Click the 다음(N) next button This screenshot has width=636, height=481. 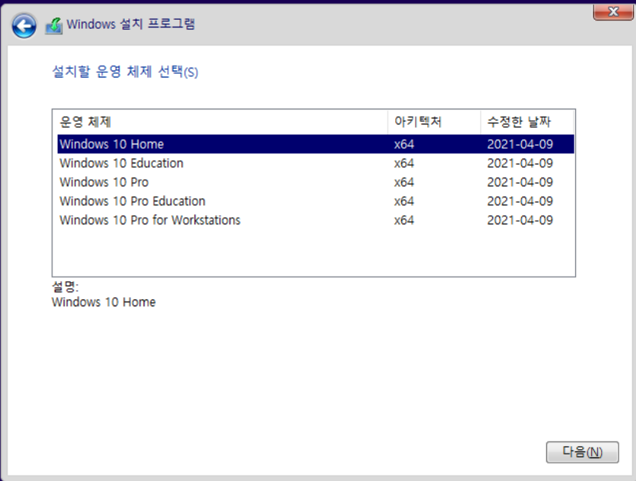(x=582, y=452)
